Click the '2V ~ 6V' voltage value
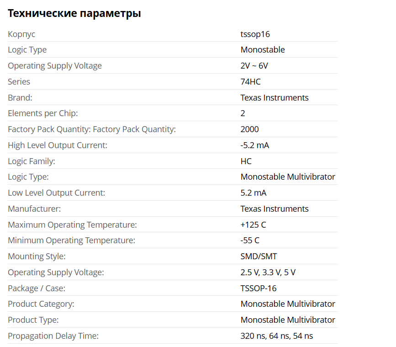This screenshot has width=396, height=347. click(254, 66)
